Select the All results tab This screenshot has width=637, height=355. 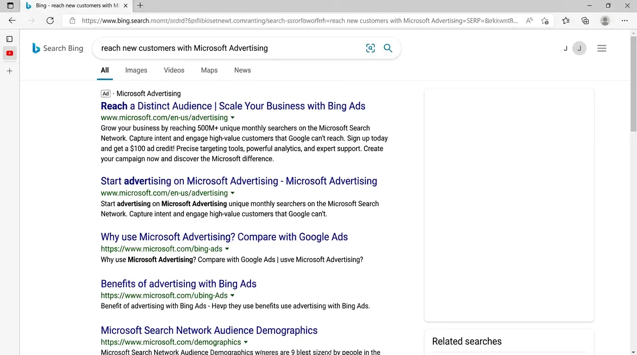(105, 70)
